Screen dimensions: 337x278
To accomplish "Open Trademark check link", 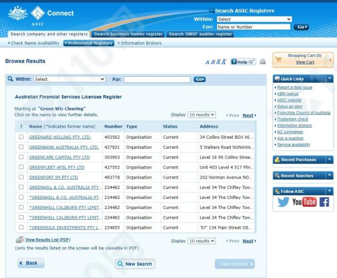I will (292, 119).
